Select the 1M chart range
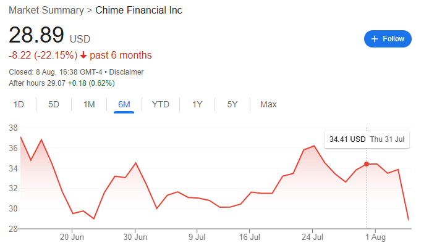Image resolution: width=429 pixels, height=251 pixels. pos(89,104)
